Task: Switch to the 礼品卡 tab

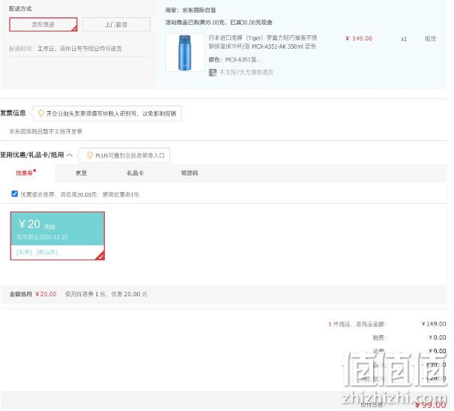Action: (x=135, y=173)
